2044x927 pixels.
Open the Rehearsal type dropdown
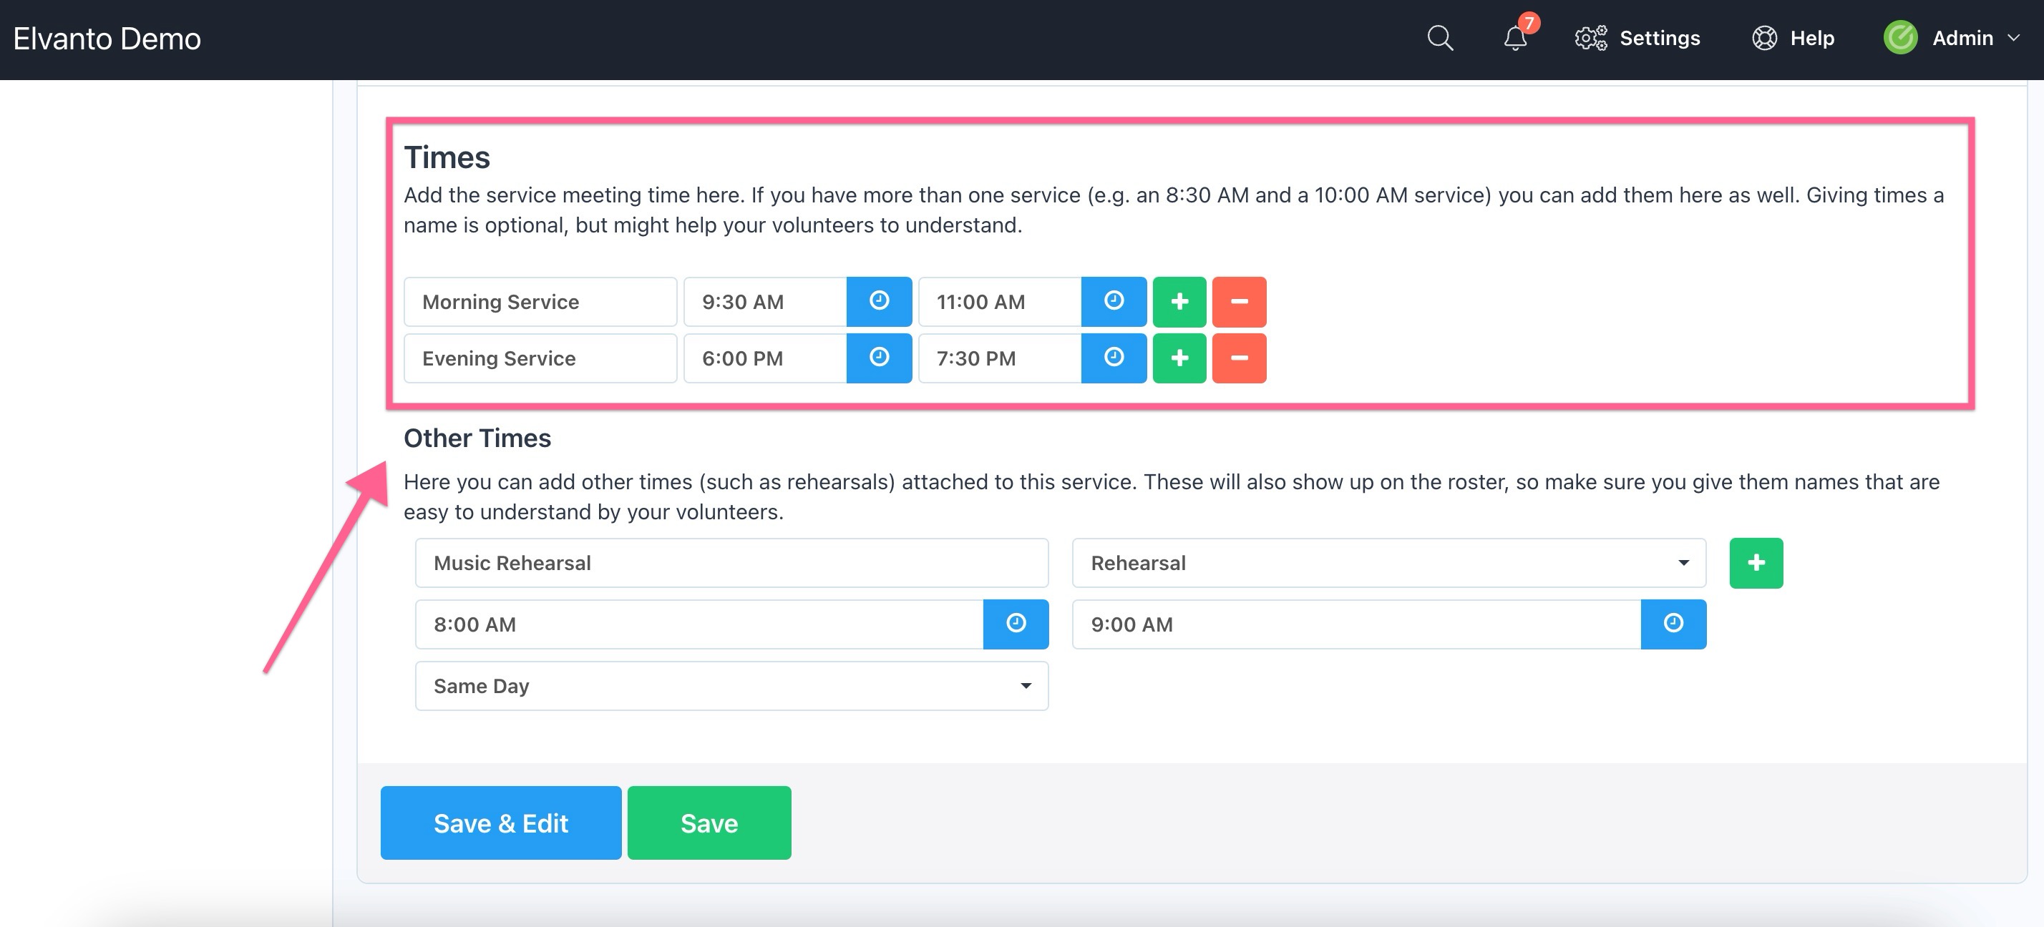tap(1388, 563)
